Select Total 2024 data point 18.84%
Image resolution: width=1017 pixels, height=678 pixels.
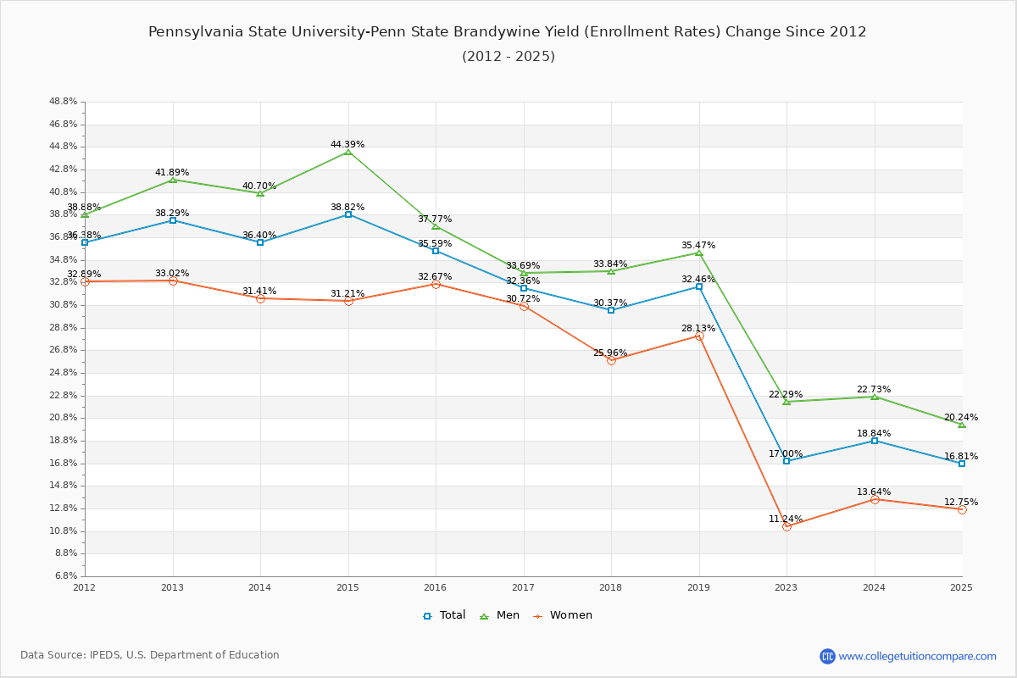pos(875,441)
